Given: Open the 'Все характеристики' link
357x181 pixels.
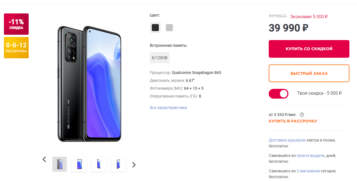Looking at the screenshot, I should 168,108.
